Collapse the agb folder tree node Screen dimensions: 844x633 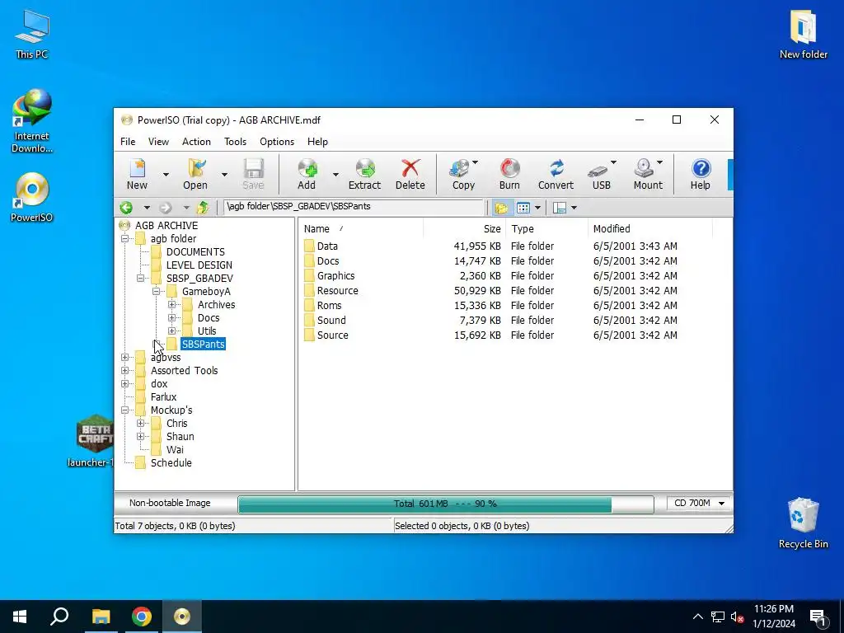(125, 238)
